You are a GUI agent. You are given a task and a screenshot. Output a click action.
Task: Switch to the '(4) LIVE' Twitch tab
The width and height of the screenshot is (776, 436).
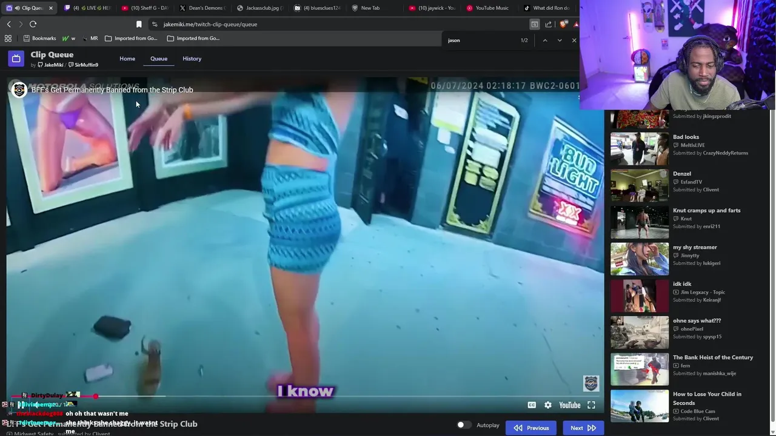coord(87,8)
